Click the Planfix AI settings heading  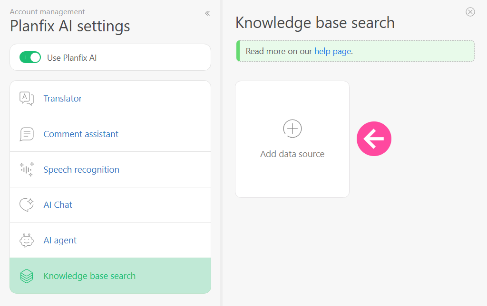[x=70, y=26]
